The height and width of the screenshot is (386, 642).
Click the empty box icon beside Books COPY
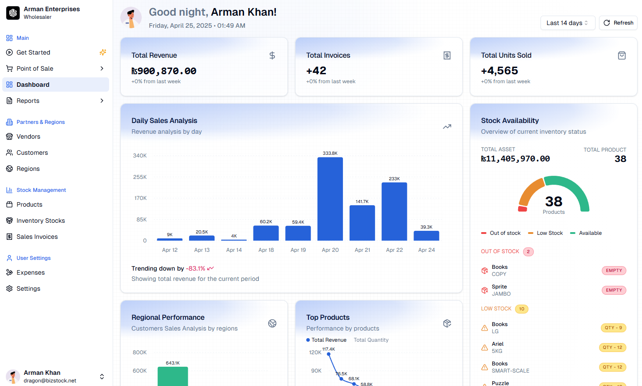tap(485, 271)
